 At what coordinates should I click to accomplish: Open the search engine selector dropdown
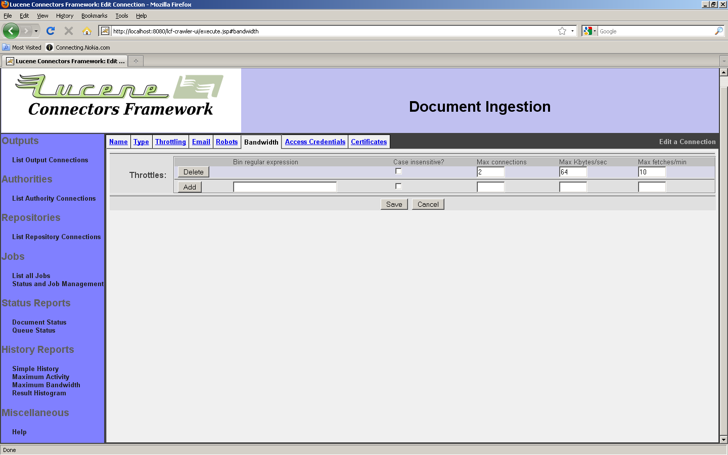tap(589, 31)
